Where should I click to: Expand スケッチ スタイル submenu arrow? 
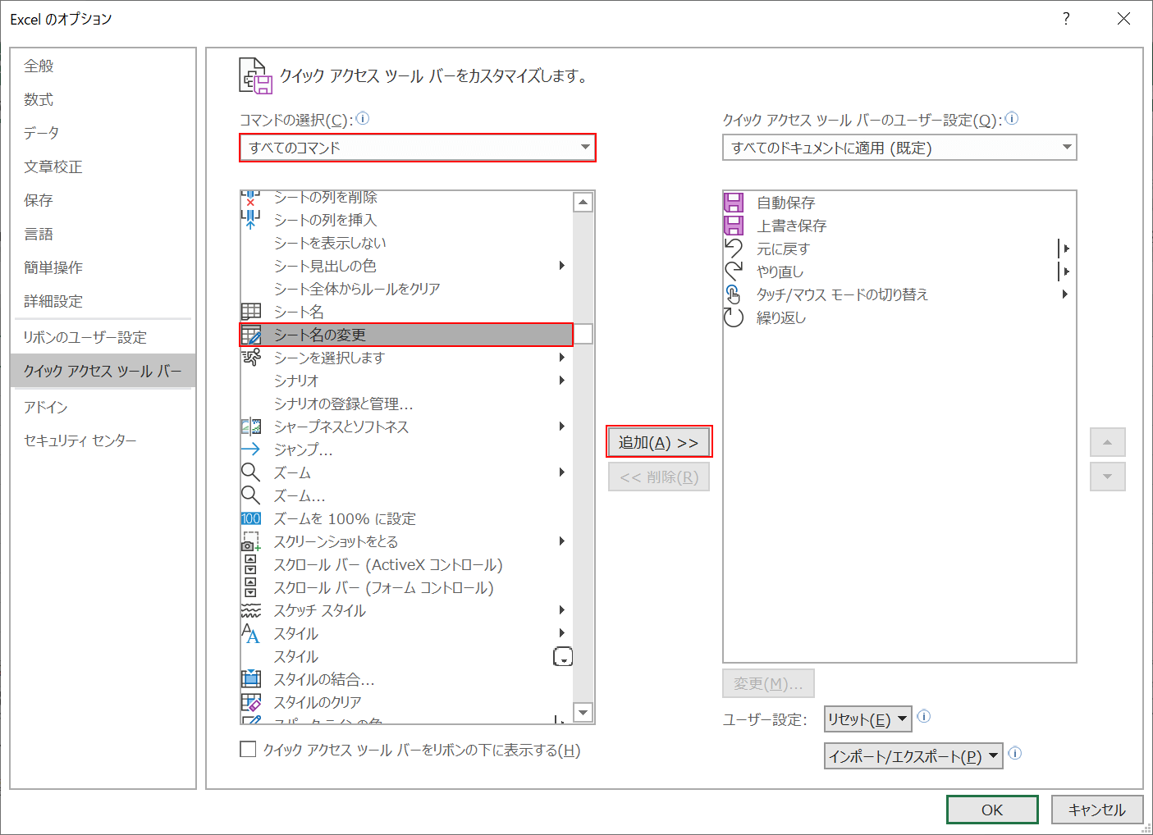click(x=562, y=609)
